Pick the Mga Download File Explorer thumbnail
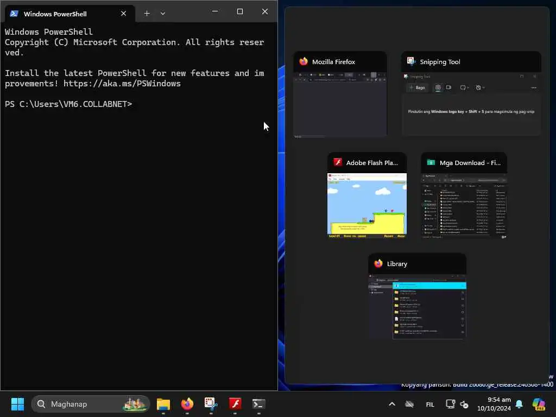The width and height of the screenshot is (556, 417). [x=464, y=195]
